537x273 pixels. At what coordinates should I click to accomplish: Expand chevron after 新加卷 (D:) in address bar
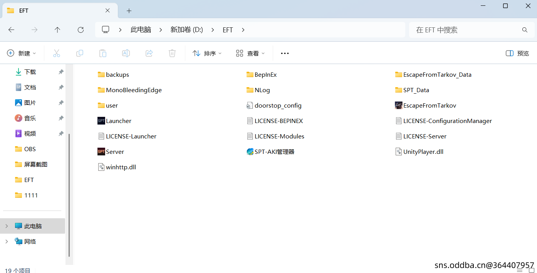(x=213, y=30)
